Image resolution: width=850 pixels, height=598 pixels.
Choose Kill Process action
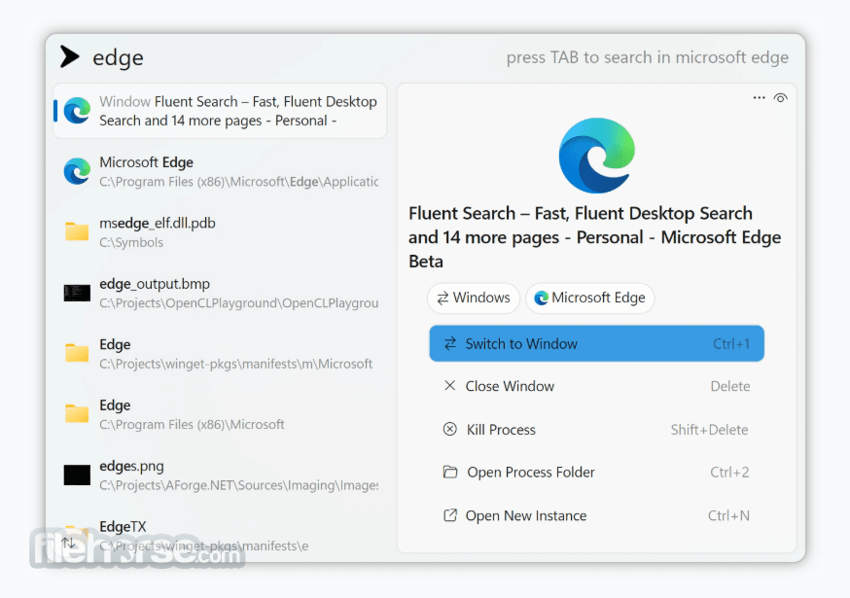596,430
